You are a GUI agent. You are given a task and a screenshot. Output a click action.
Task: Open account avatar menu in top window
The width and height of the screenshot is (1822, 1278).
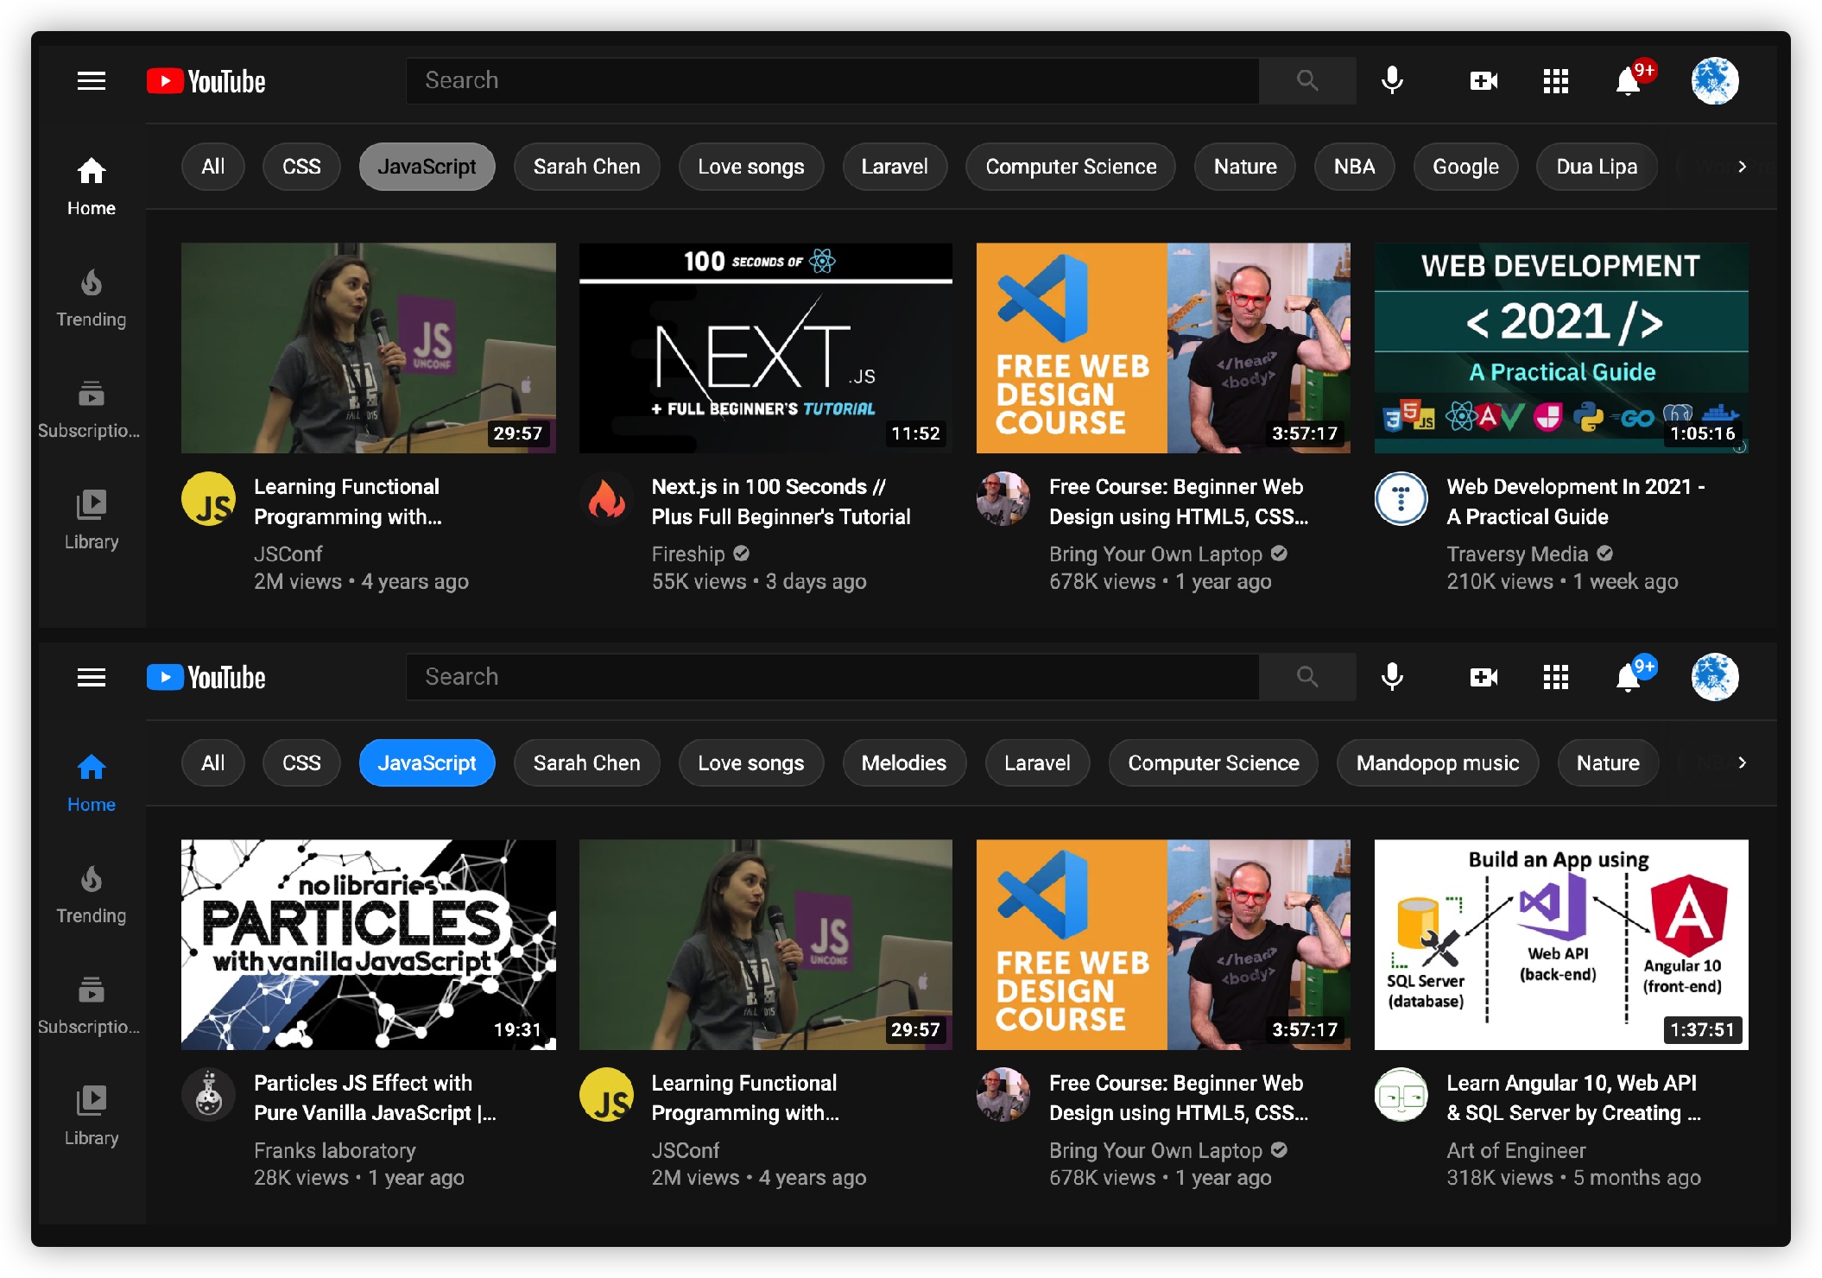point(1715,81)
